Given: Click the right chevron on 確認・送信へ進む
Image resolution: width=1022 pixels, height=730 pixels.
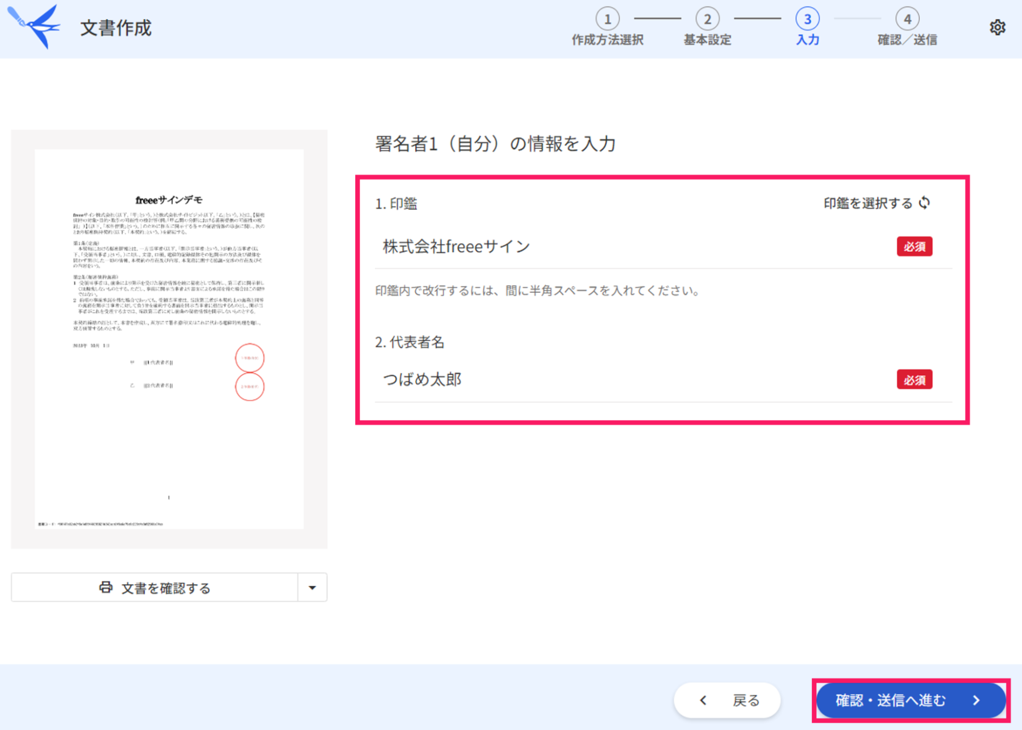Looking at the screenshot, I should pos(976,700).
